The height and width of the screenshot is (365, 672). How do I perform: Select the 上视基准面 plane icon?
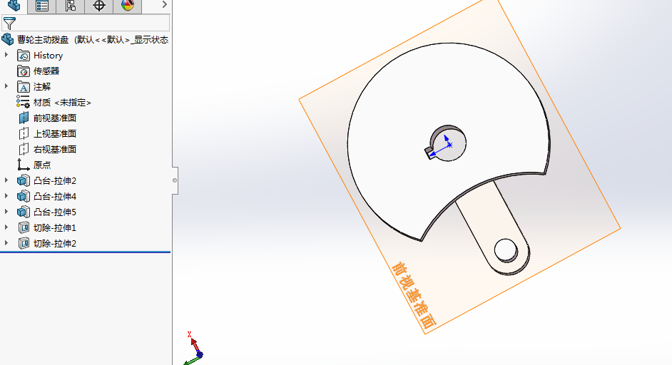24,133
